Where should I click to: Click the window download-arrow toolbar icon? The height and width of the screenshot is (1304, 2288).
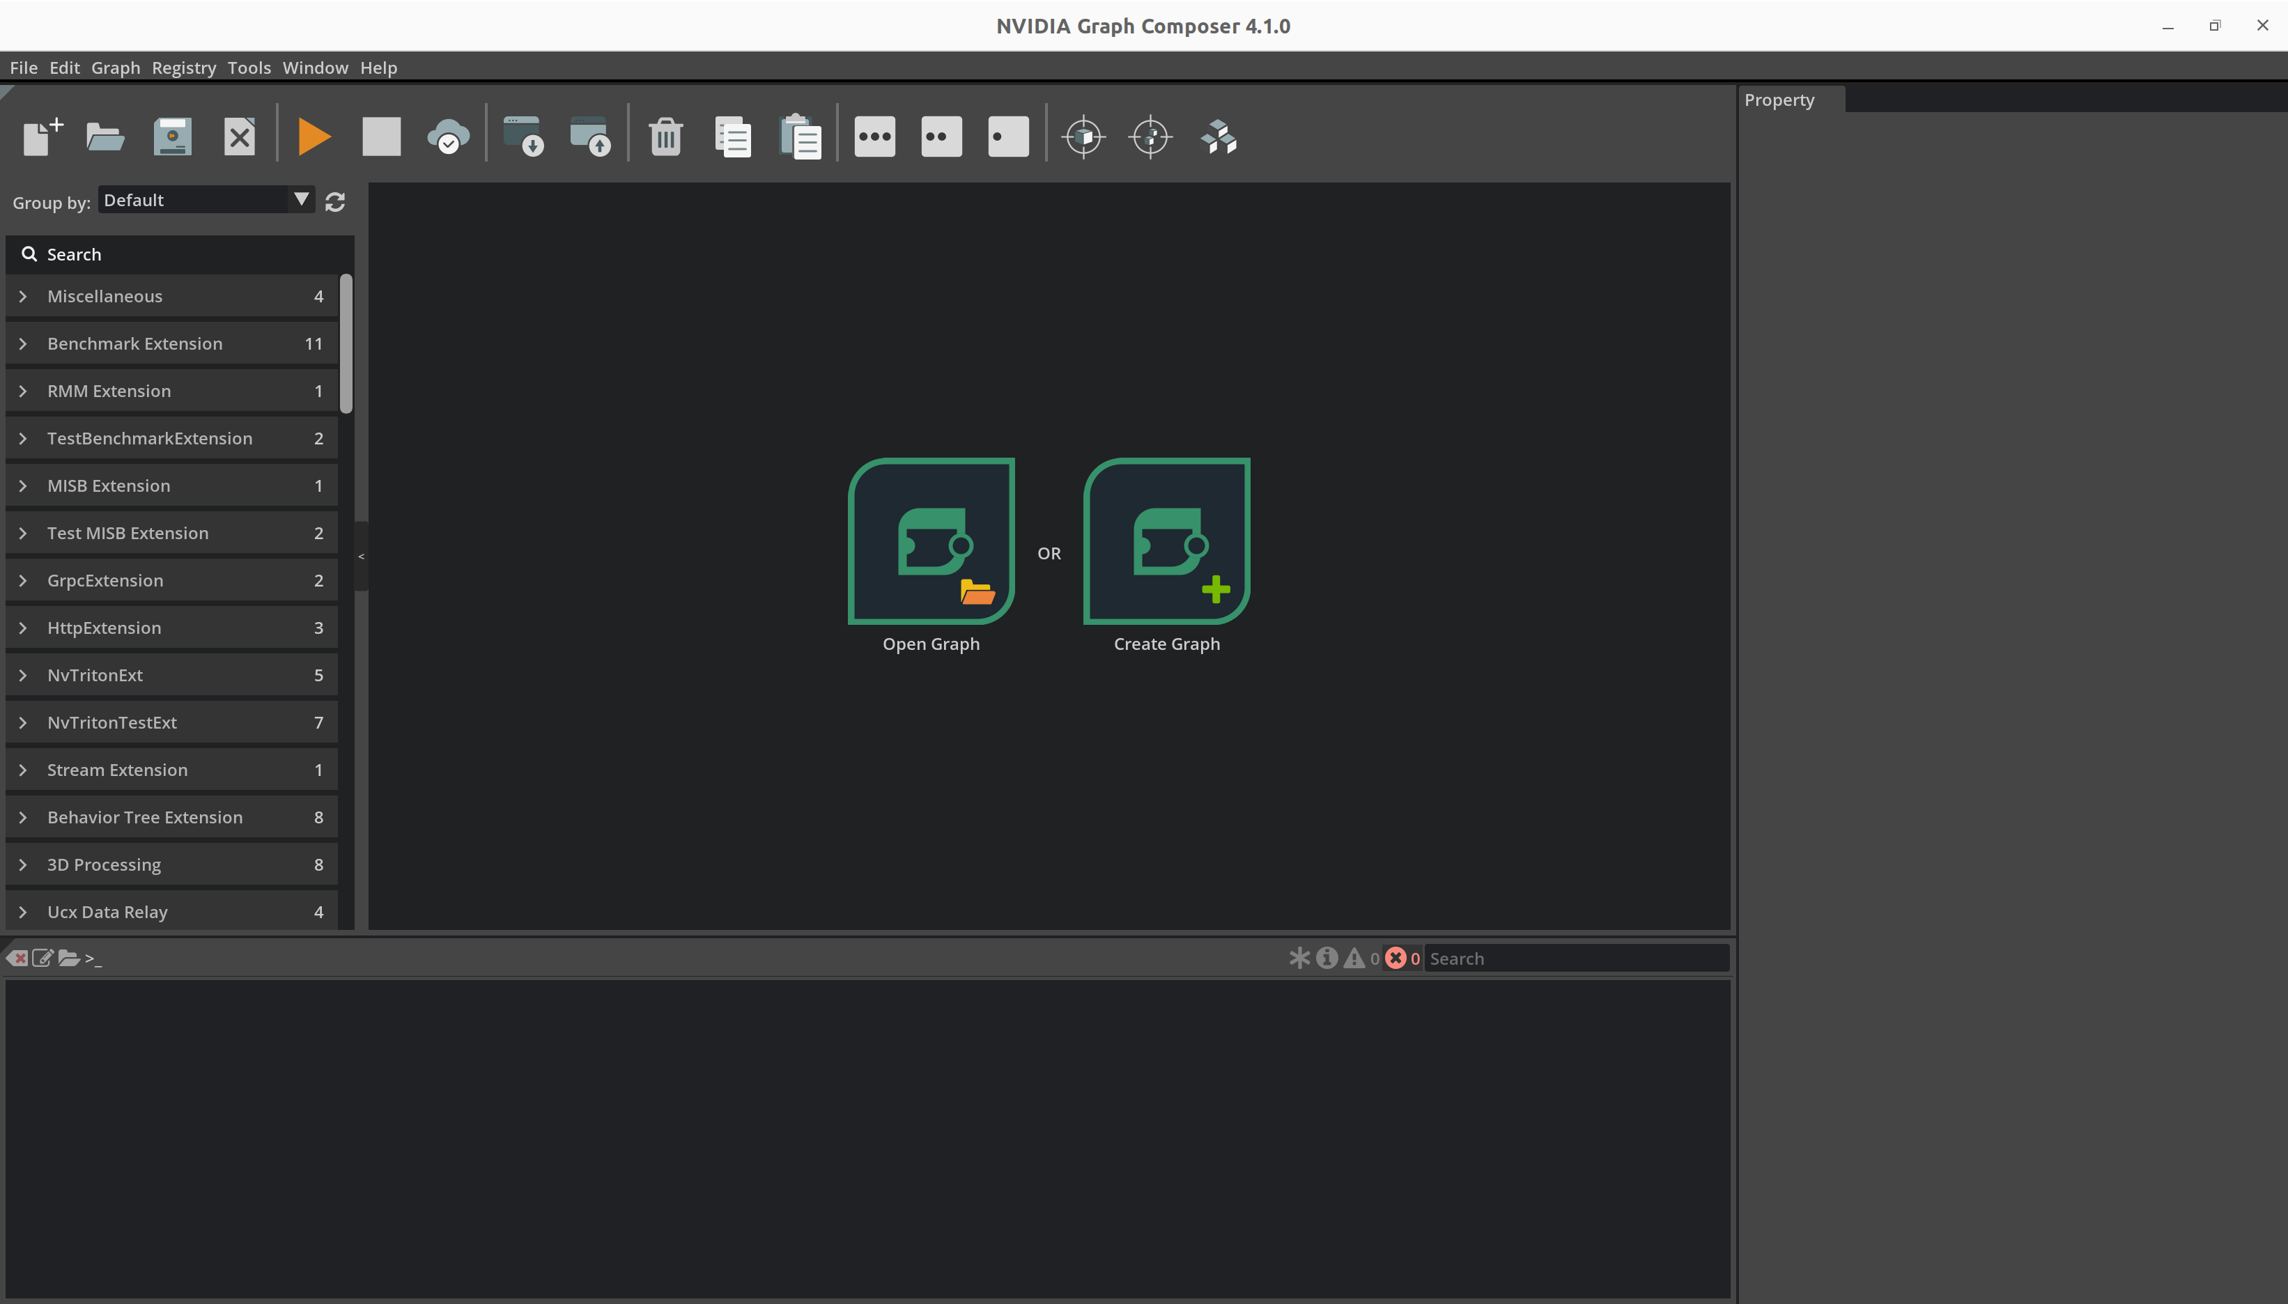tap(524, 137)
